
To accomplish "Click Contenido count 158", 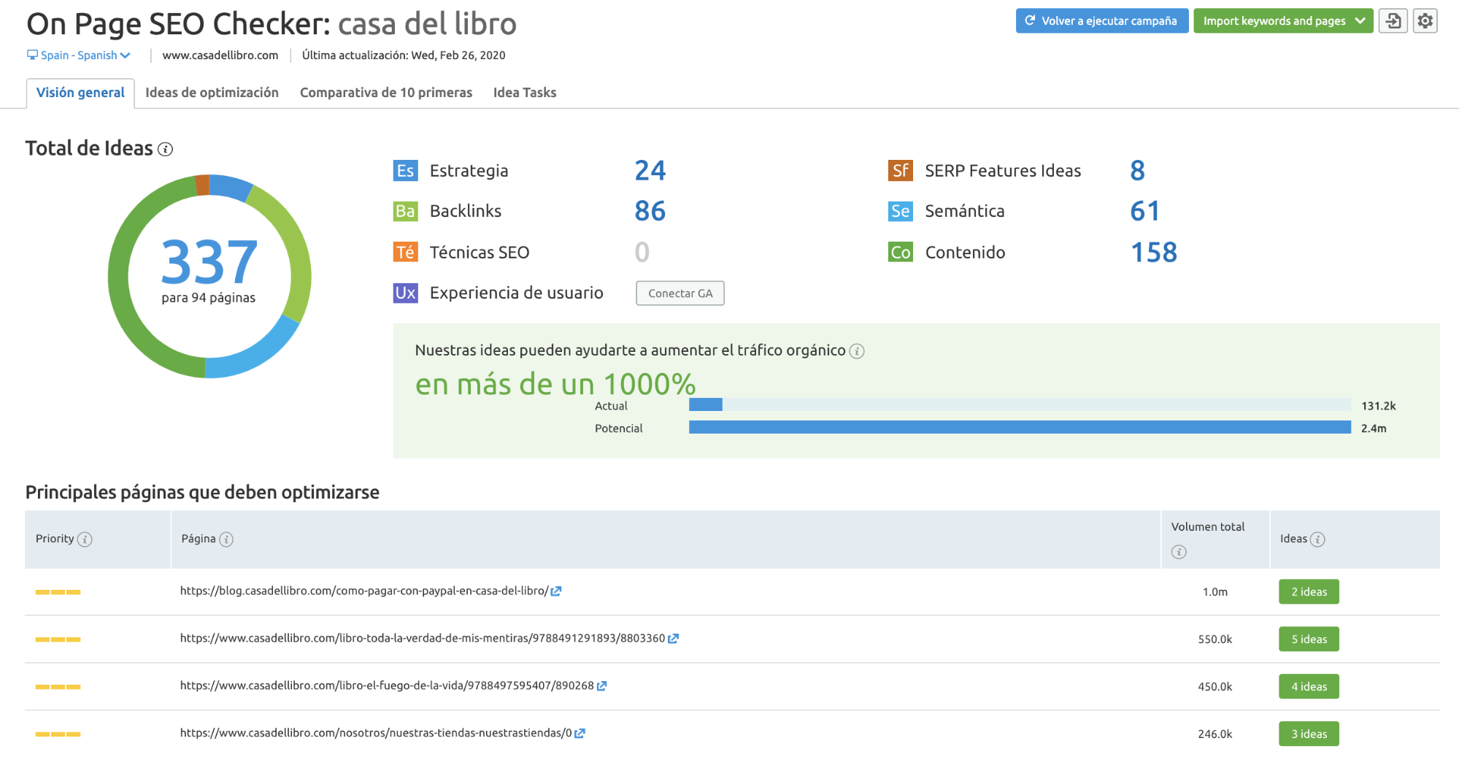I will point(1154,253).
